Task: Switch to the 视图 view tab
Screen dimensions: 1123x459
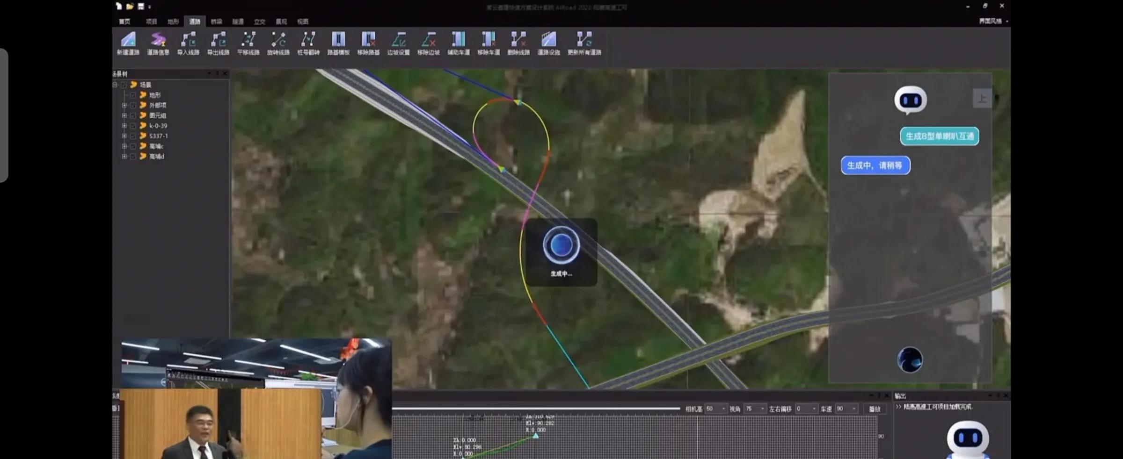Action: [x=303, y=22]
